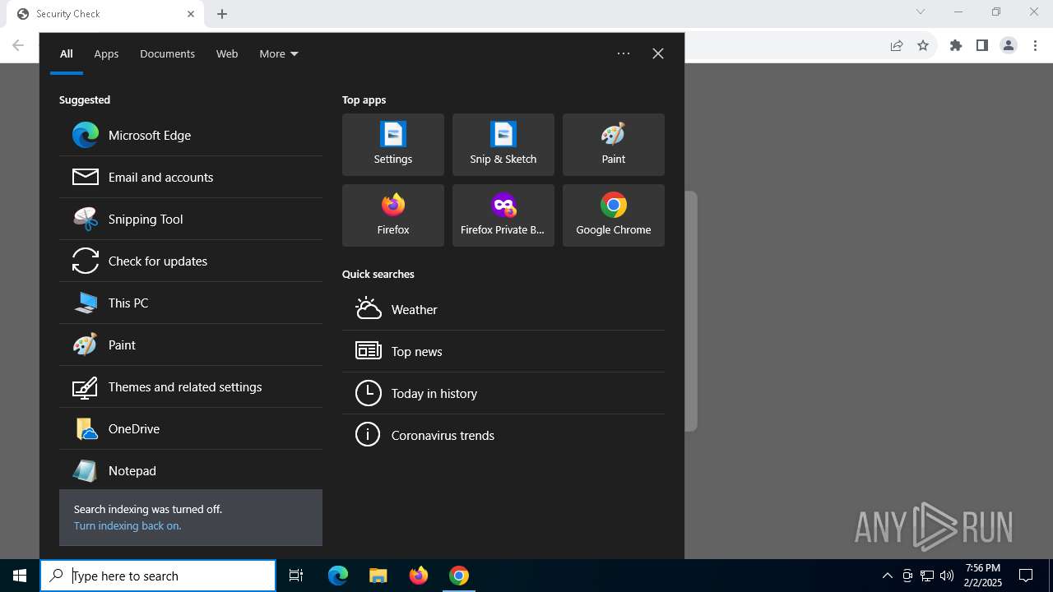The height and width of the screenshot is (592, 1053).
Task: Run Weather quick search
Action: 503,309
